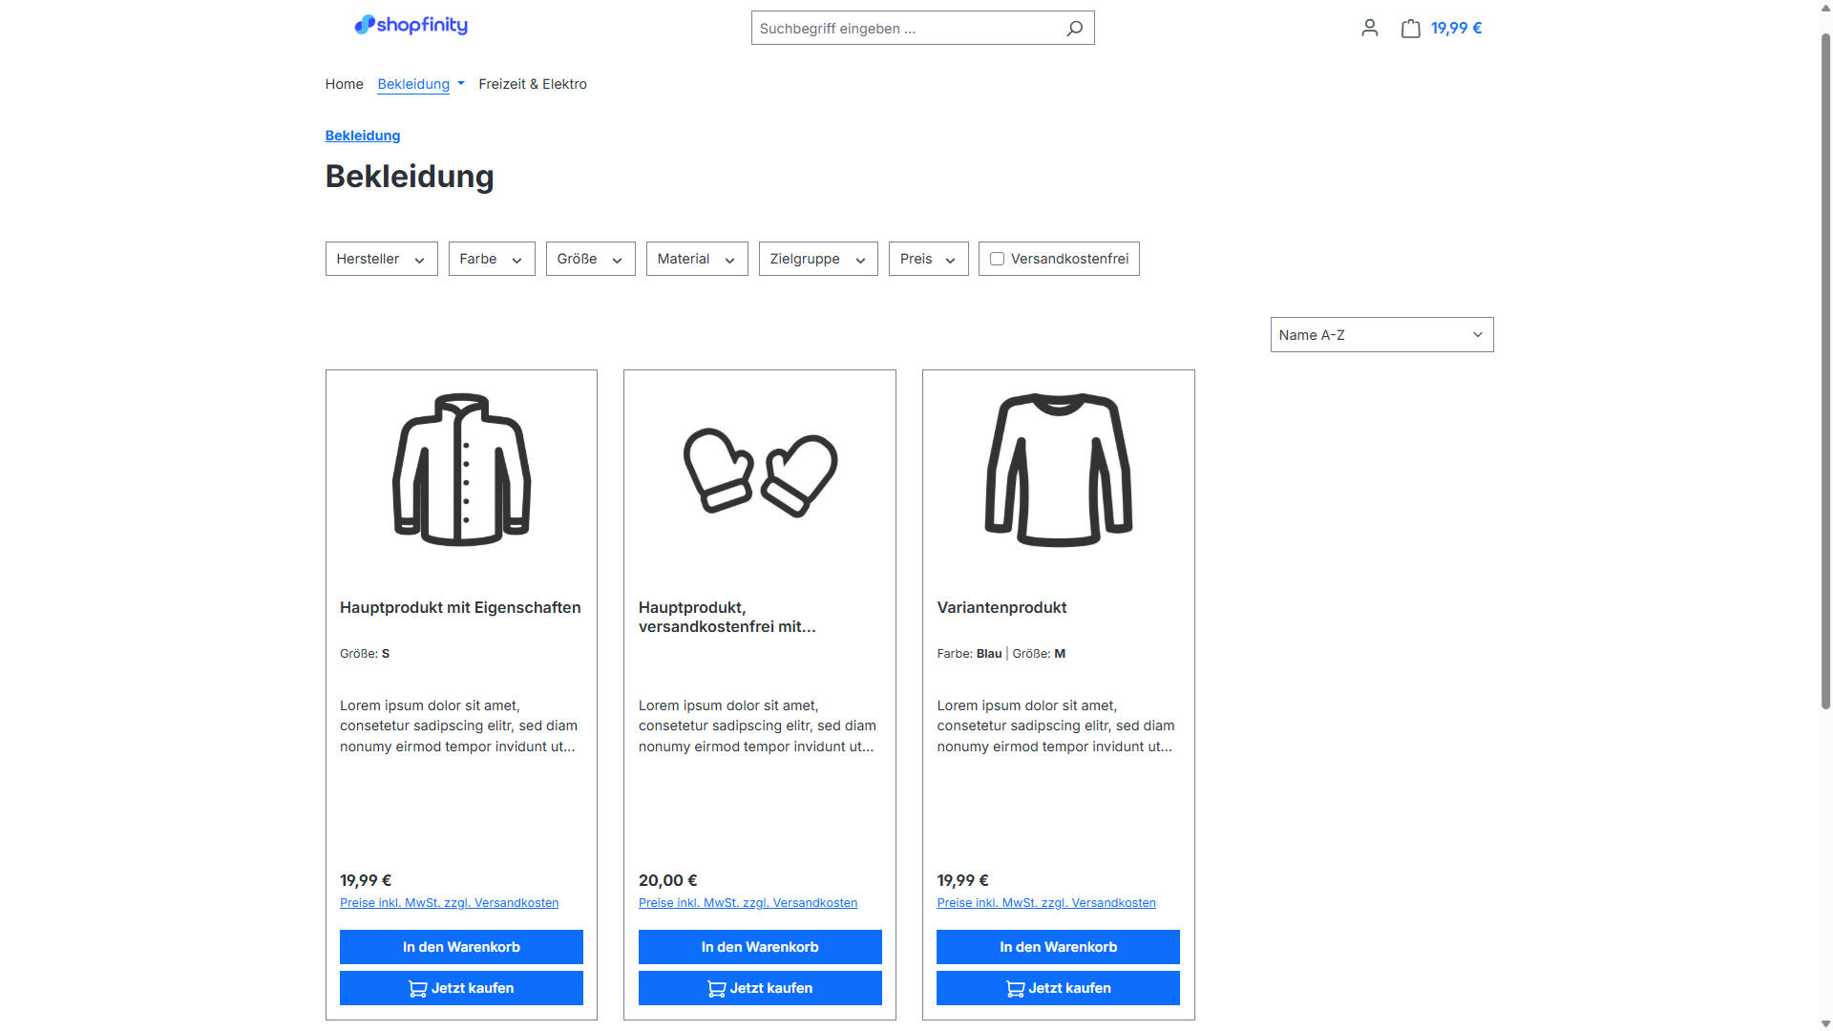Jetzt kaufen for Hauptprodukt mit Eigenschaften
This screenshot has width=1833, height=1031.
pyautogui.click(x=461, y=988)
